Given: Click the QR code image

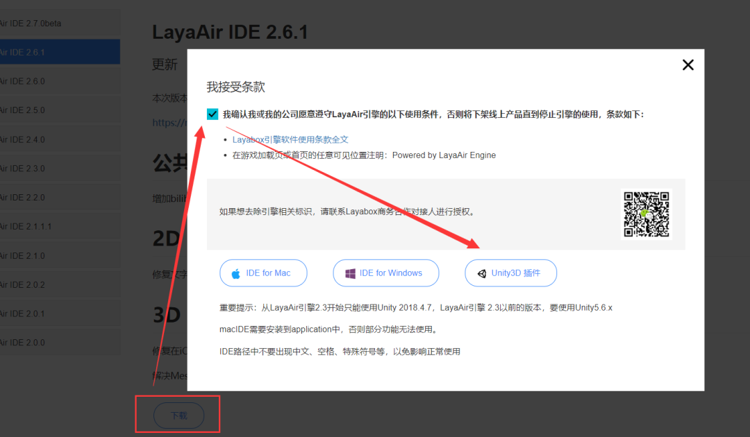Looking at the screenshot, I should tap(647, 214).
